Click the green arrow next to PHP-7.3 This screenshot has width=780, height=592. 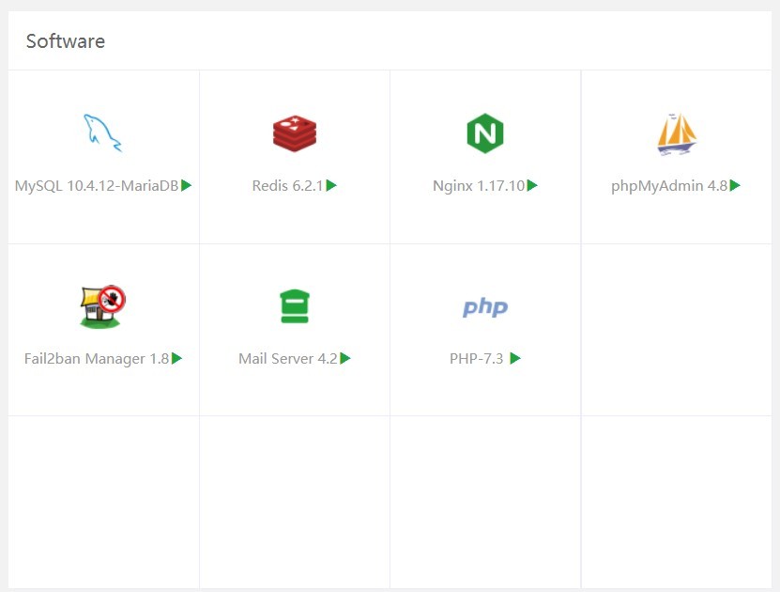515,358
